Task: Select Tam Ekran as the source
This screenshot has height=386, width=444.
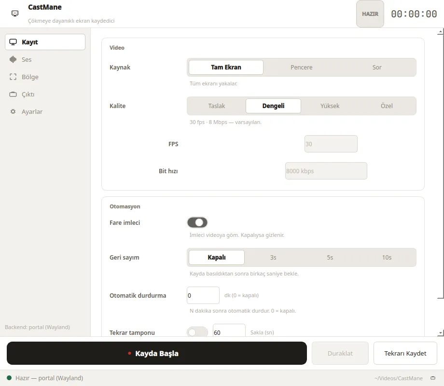Action: [226, 68]
